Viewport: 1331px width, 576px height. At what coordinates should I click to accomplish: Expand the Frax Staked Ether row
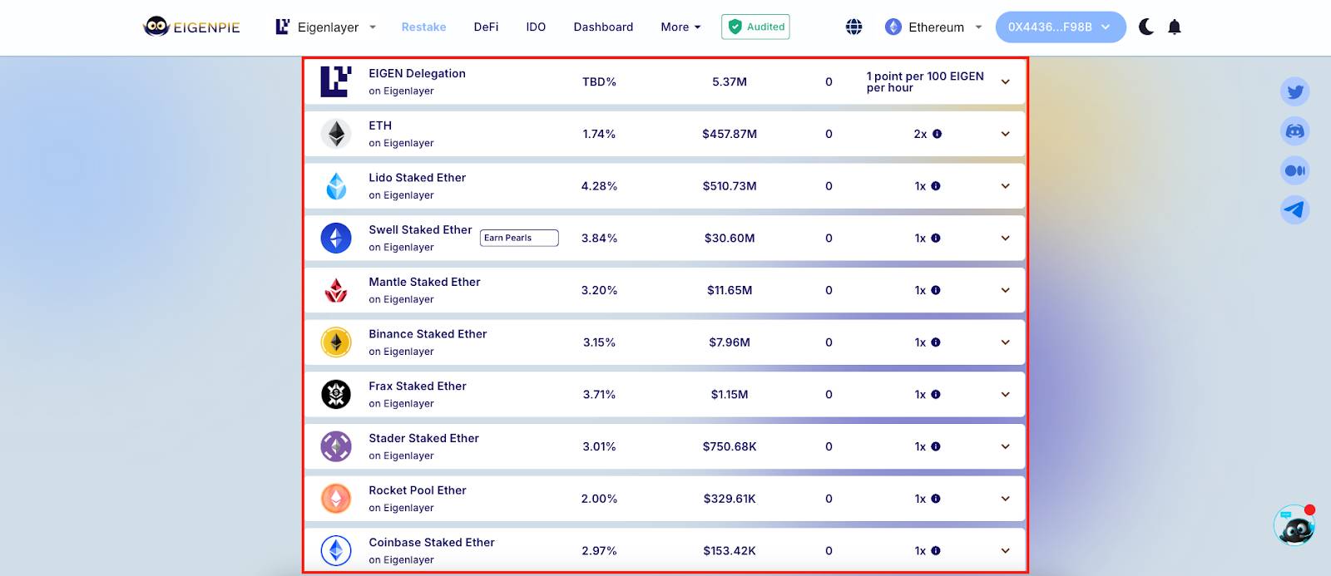1005,394
